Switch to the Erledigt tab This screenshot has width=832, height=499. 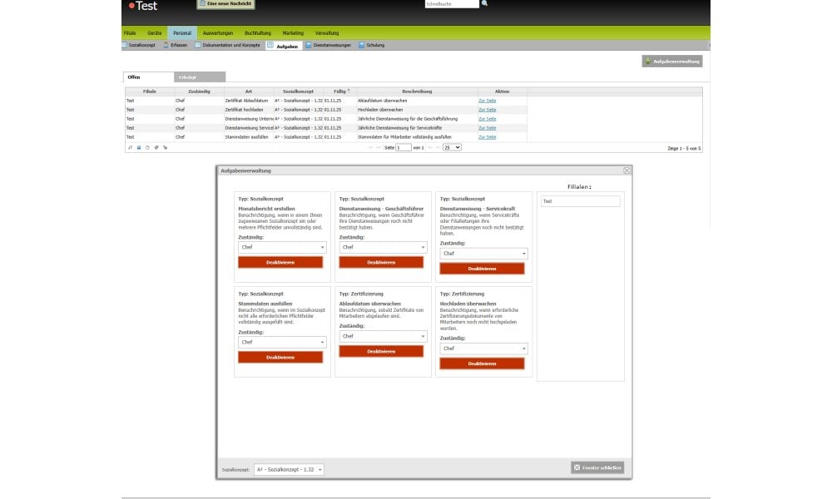(200, 77)
